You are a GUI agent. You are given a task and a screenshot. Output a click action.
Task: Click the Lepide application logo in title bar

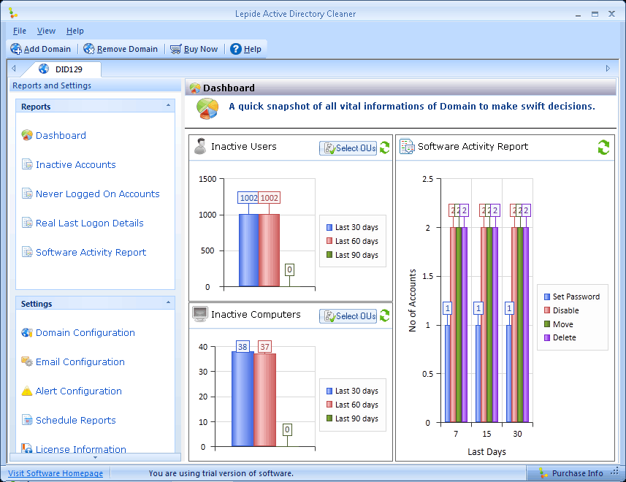click(x=12, y=12)
